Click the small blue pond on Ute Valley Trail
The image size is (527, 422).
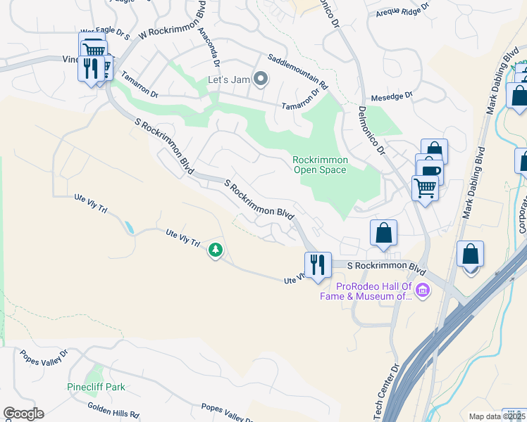pyautogui.click(x=130, y=227)
